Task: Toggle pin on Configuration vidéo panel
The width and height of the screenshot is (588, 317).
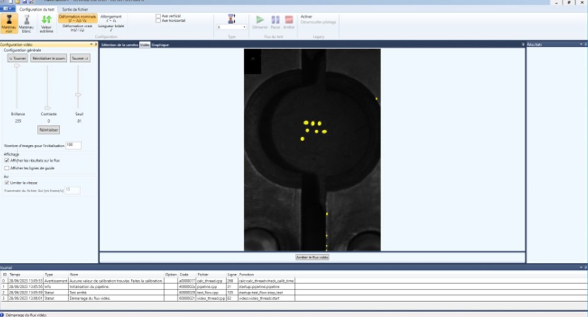Action: pyautogui.click(x=95, y=44)
